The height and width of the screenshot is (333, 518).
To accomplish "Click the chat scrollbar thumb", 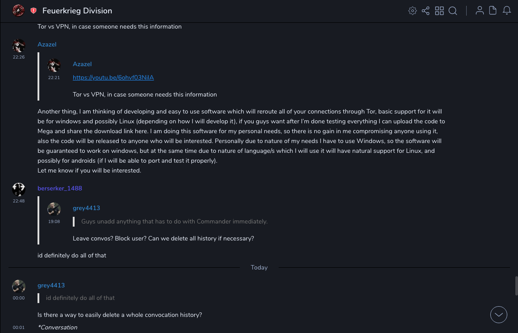I will pyautogui.click(x=516, y=286).
